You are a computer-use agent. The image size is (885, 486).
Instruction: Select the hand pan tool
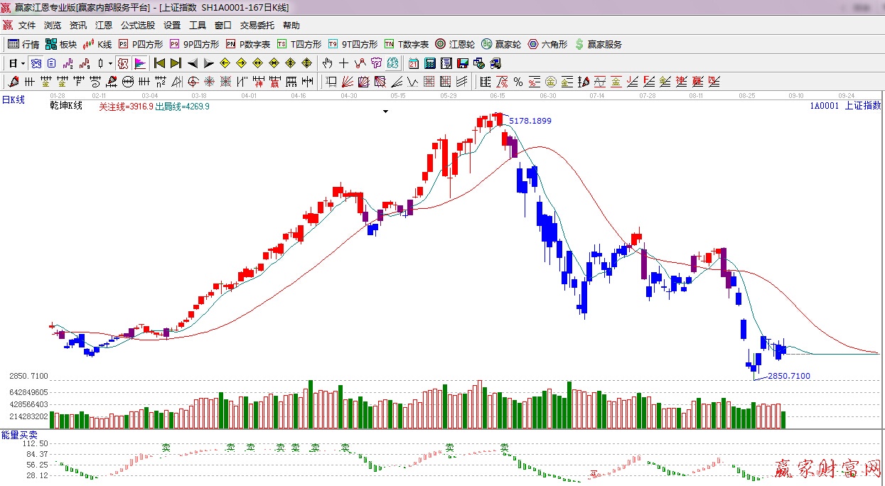[x=328, y=63]
